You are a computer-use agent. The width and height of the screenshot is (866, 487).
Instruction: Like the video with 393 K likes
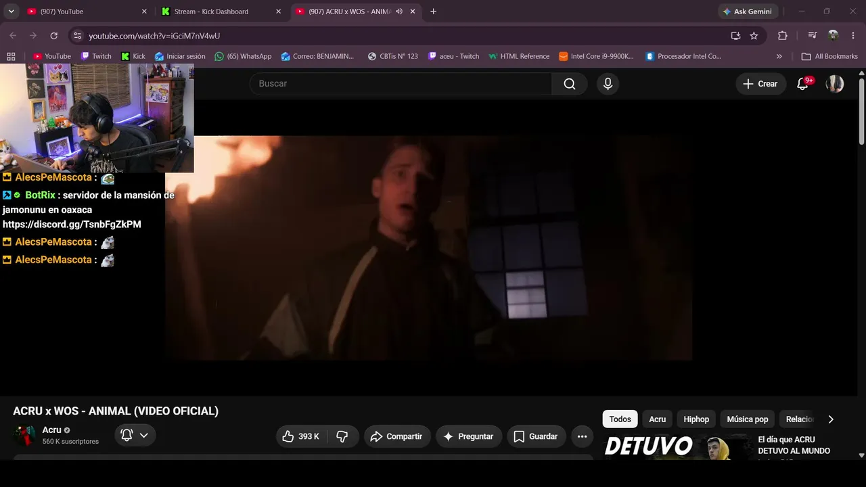tap(300, 436)
